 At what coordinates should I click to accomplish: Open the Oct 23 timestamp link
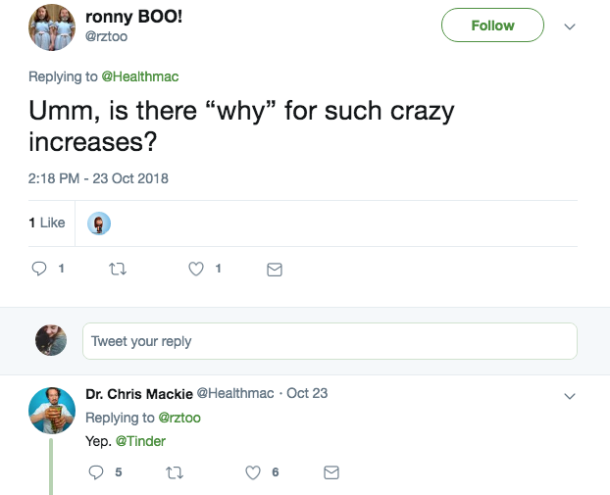(x=307, y=393)
